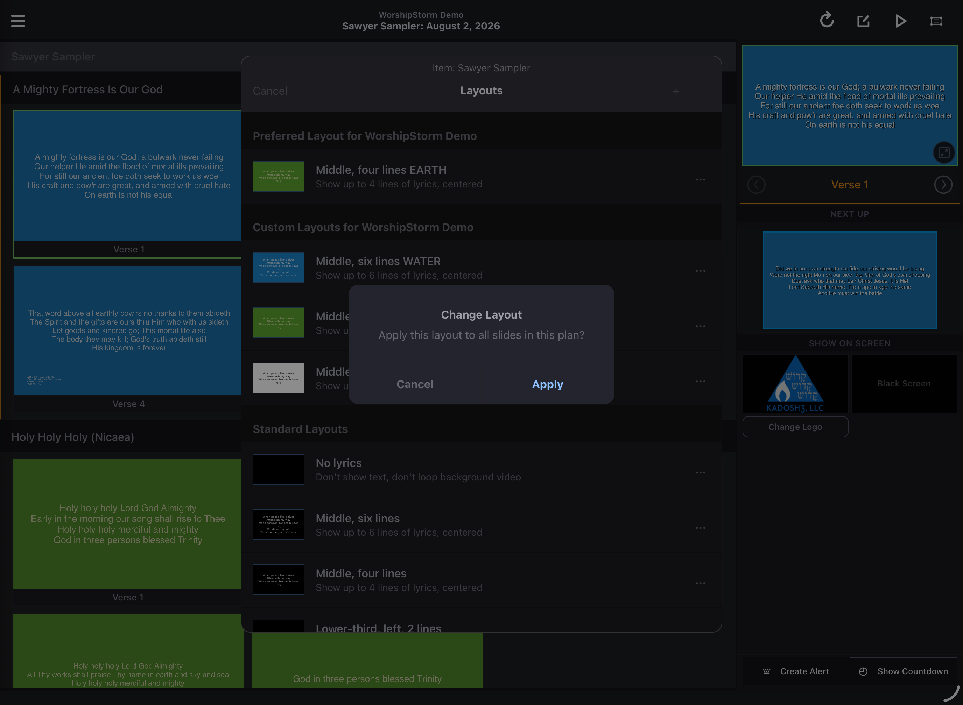The image size is (963, 705).
Task: Open options for No lyrics layout
Action: pos(700,473)
